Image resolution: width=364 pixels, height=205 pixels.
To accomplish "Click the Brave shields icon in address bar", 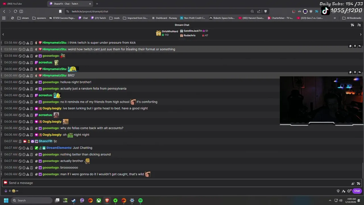I will click(x=266, y=11).
